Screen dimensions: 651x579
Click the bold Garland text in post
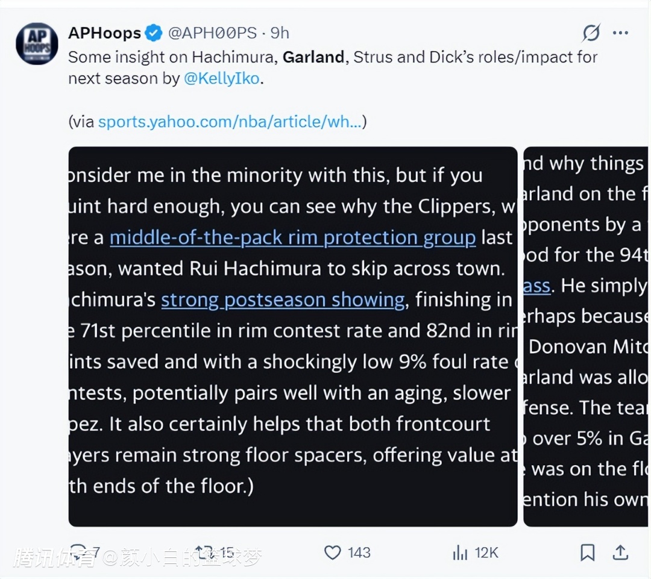coord(313,57)
